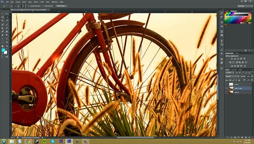Select the Paint Bucket tool
254x144 pixels.
[7, 32]
